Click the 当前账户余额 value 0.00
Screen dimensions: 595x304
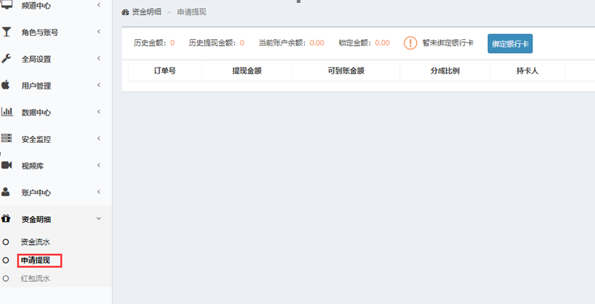point(317,43)
